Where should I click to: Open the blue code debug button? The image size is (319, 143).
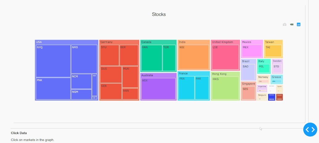pyautogui.click(x=310, y=129)
